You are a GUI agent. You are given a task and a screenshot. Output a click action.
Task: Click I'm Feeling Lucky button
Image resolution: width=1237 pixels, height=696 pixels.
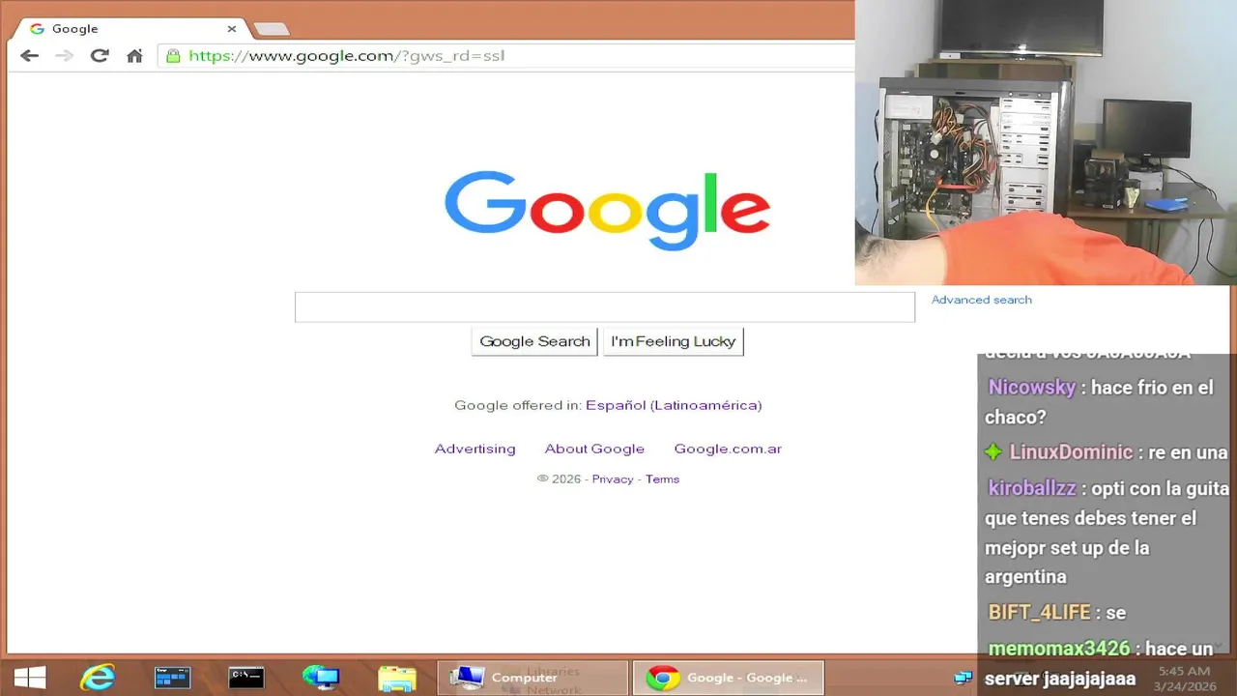(x=674, y=341)
